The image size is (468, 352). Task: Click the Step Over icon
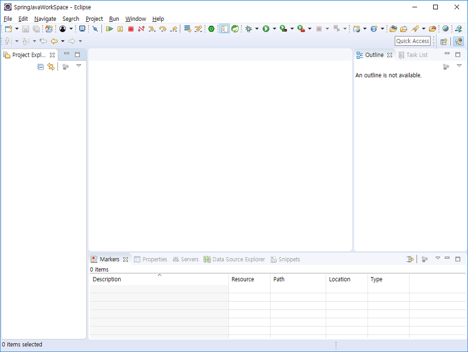163,29
